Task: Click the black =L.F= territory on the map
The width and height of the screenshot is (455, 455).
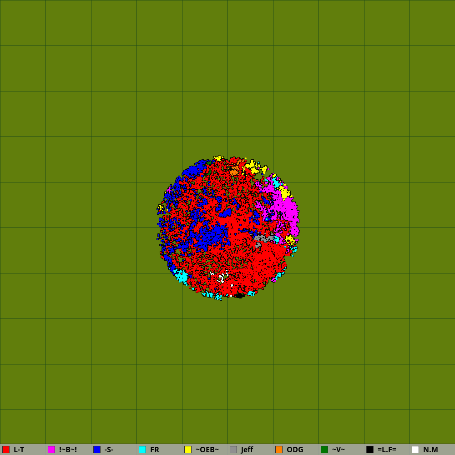Action: tap(240, 296)
